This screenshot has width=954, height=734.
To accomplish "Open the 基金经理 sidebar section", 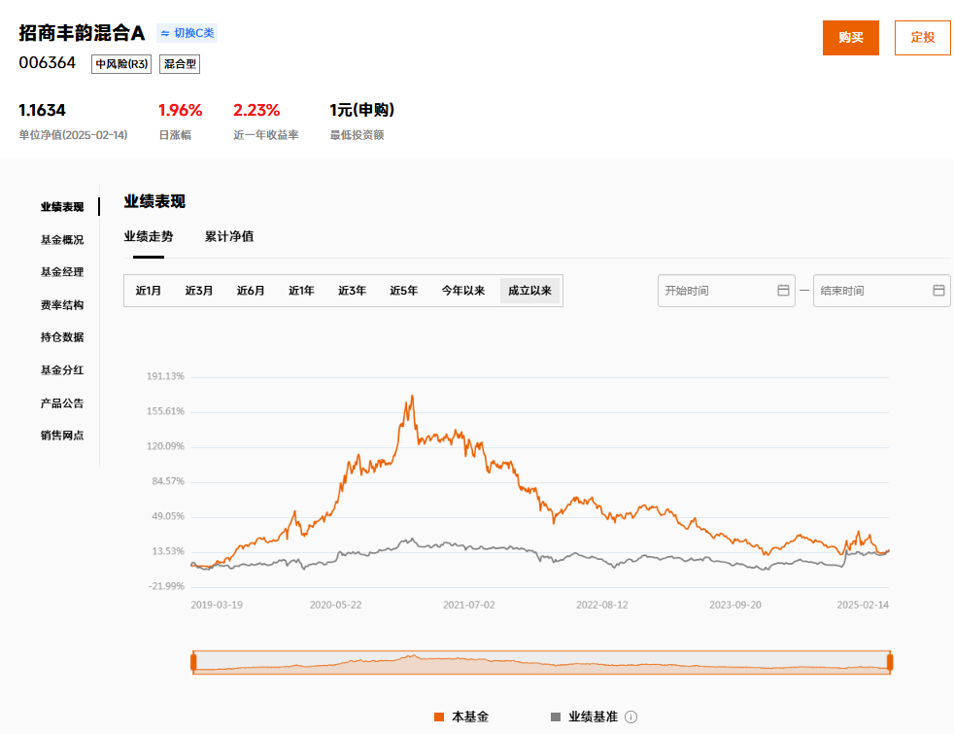I will pos(62,272).
